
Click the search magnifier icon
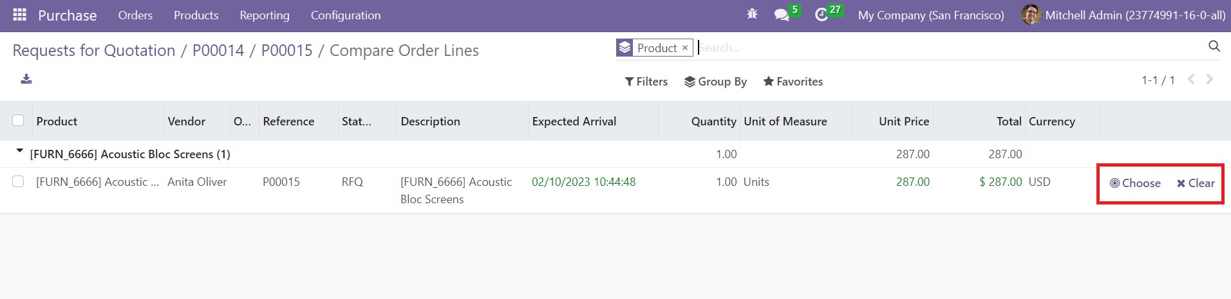pos(1214,46)
